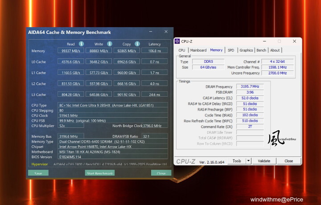321x205 pixels.
Task: Click the Uncore Frequency 2700.0 MHz value
Action: point(277,73)
